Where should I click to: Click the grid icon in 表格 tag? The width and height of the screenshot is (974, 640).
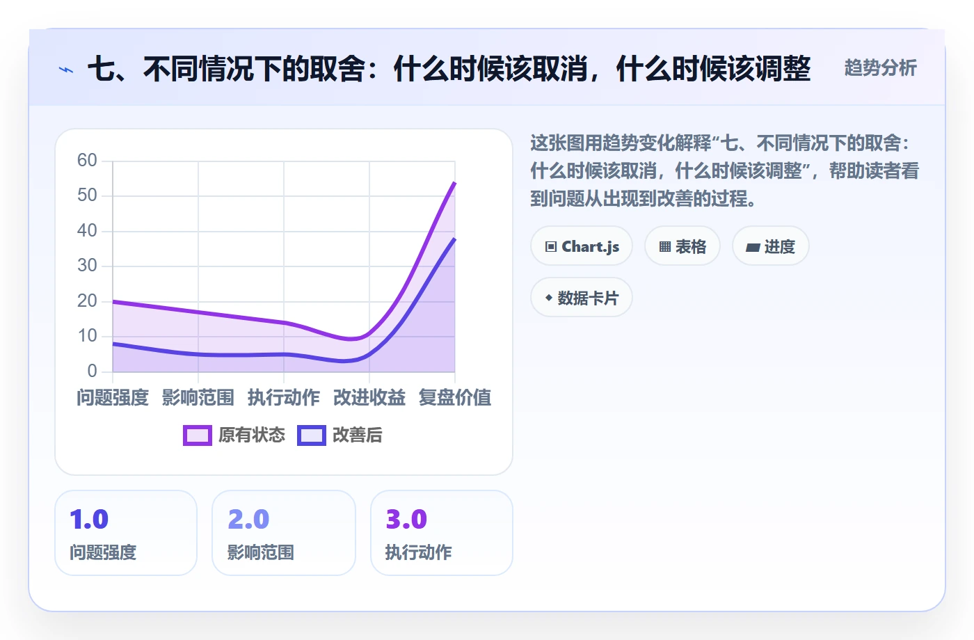665,247
